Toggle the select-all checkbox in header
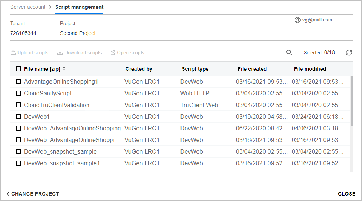362x201 pixels. coord(19,69)
